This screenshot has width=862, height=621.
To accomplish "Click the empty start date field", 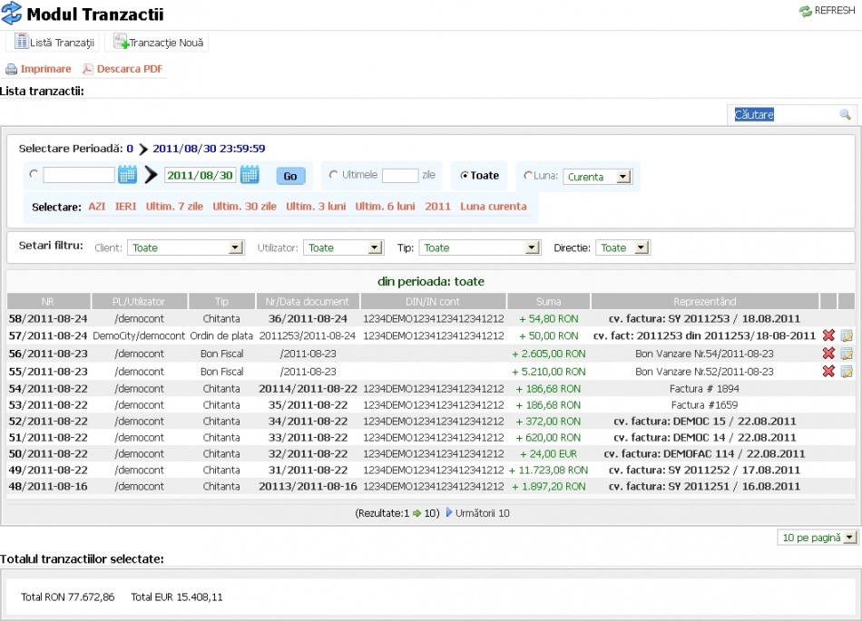I will click(79, 175).
